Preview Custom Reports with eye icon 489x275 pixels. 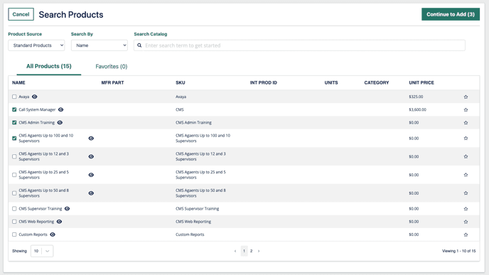[x=53, y=234]
